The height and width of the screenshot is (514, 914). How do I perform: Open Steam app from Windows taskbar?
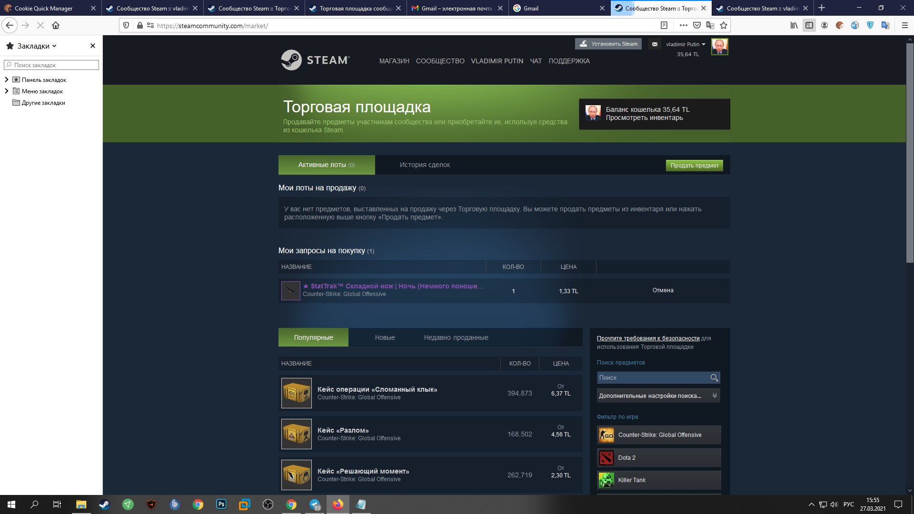pyautogui.click(x=104, y=504)
